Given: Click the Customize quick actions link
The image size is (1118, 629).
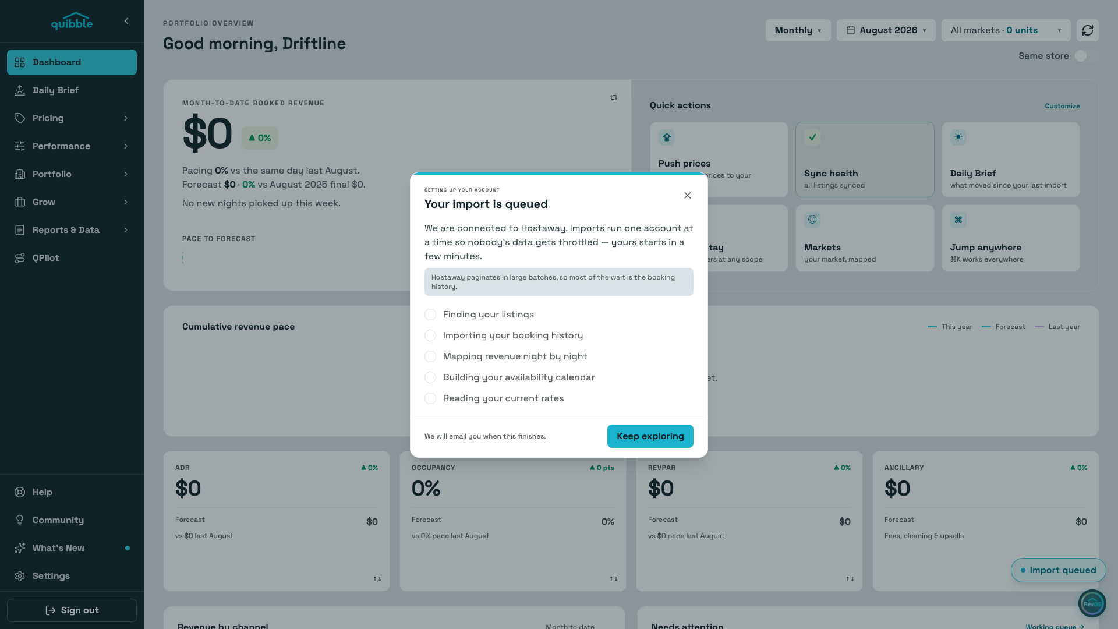Looking at the screenshot, I should click(1062, 106).
